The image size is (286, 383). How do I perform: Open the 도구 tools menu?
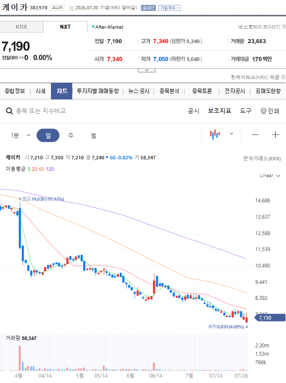[x=245, y=111]
